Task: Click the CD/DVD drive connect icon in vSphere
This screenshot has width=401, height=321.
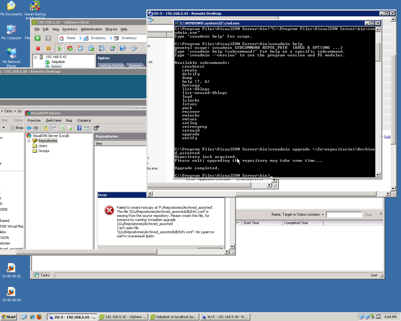Action: click(134, 48)
